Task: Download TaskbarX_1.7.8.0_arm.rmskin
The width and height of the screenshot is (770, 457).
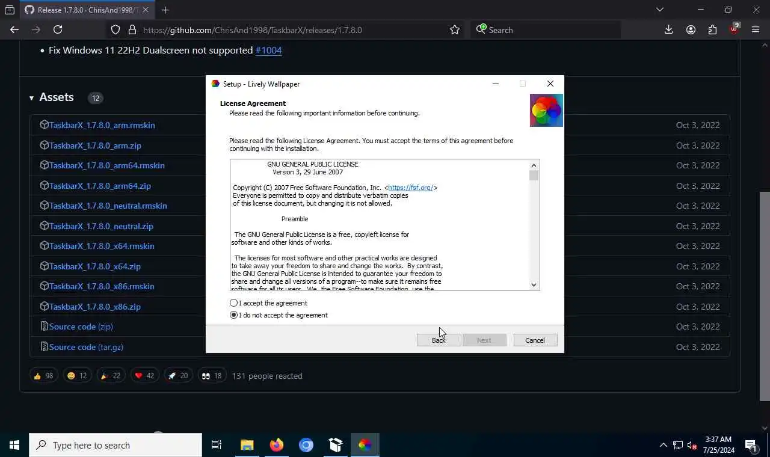Action: (x=102, y=125)
